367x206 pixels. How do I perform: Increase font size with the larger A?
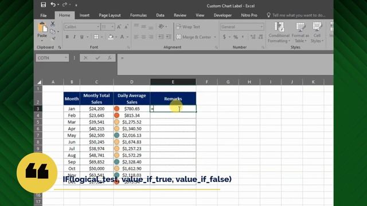[x=119, y=27]
